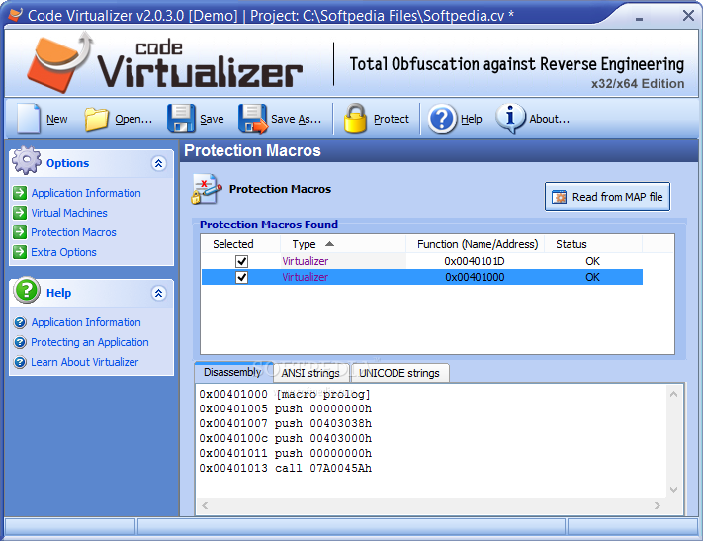Click the Open... toolbar label
Image resolution: width=703 pixels, height=541 pixels.
[x=133, y=119]
